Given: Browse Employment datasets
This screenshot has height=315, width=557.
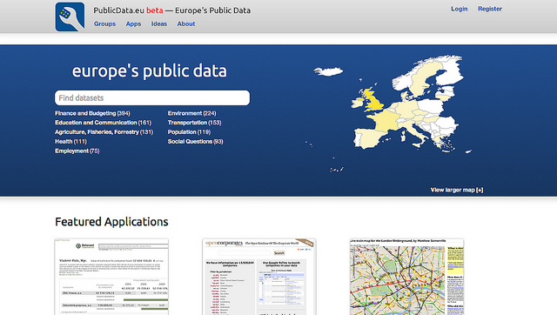Looking at the screenshot, I should [77, 151].
